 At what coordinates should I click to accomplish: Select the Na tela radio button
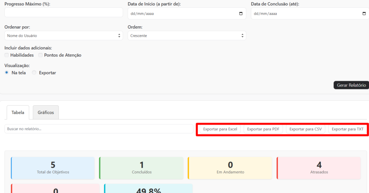[7, 73]
